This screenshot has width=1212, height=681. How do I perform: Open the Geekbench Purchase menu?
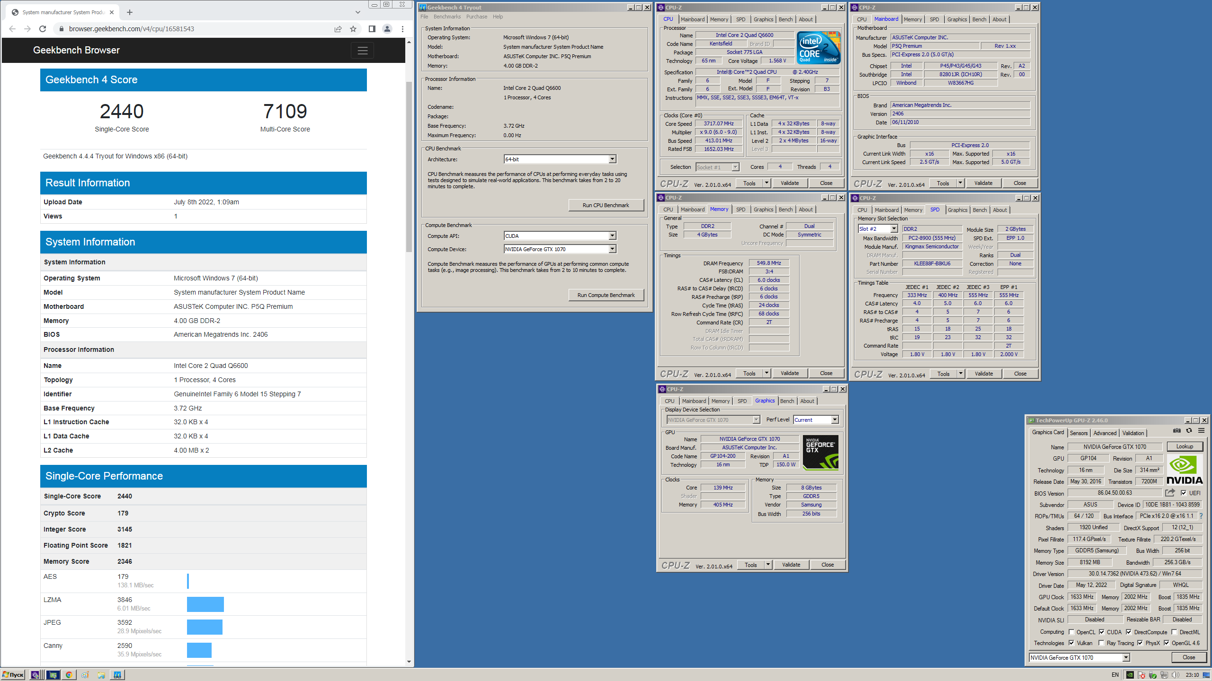(476, 17)
